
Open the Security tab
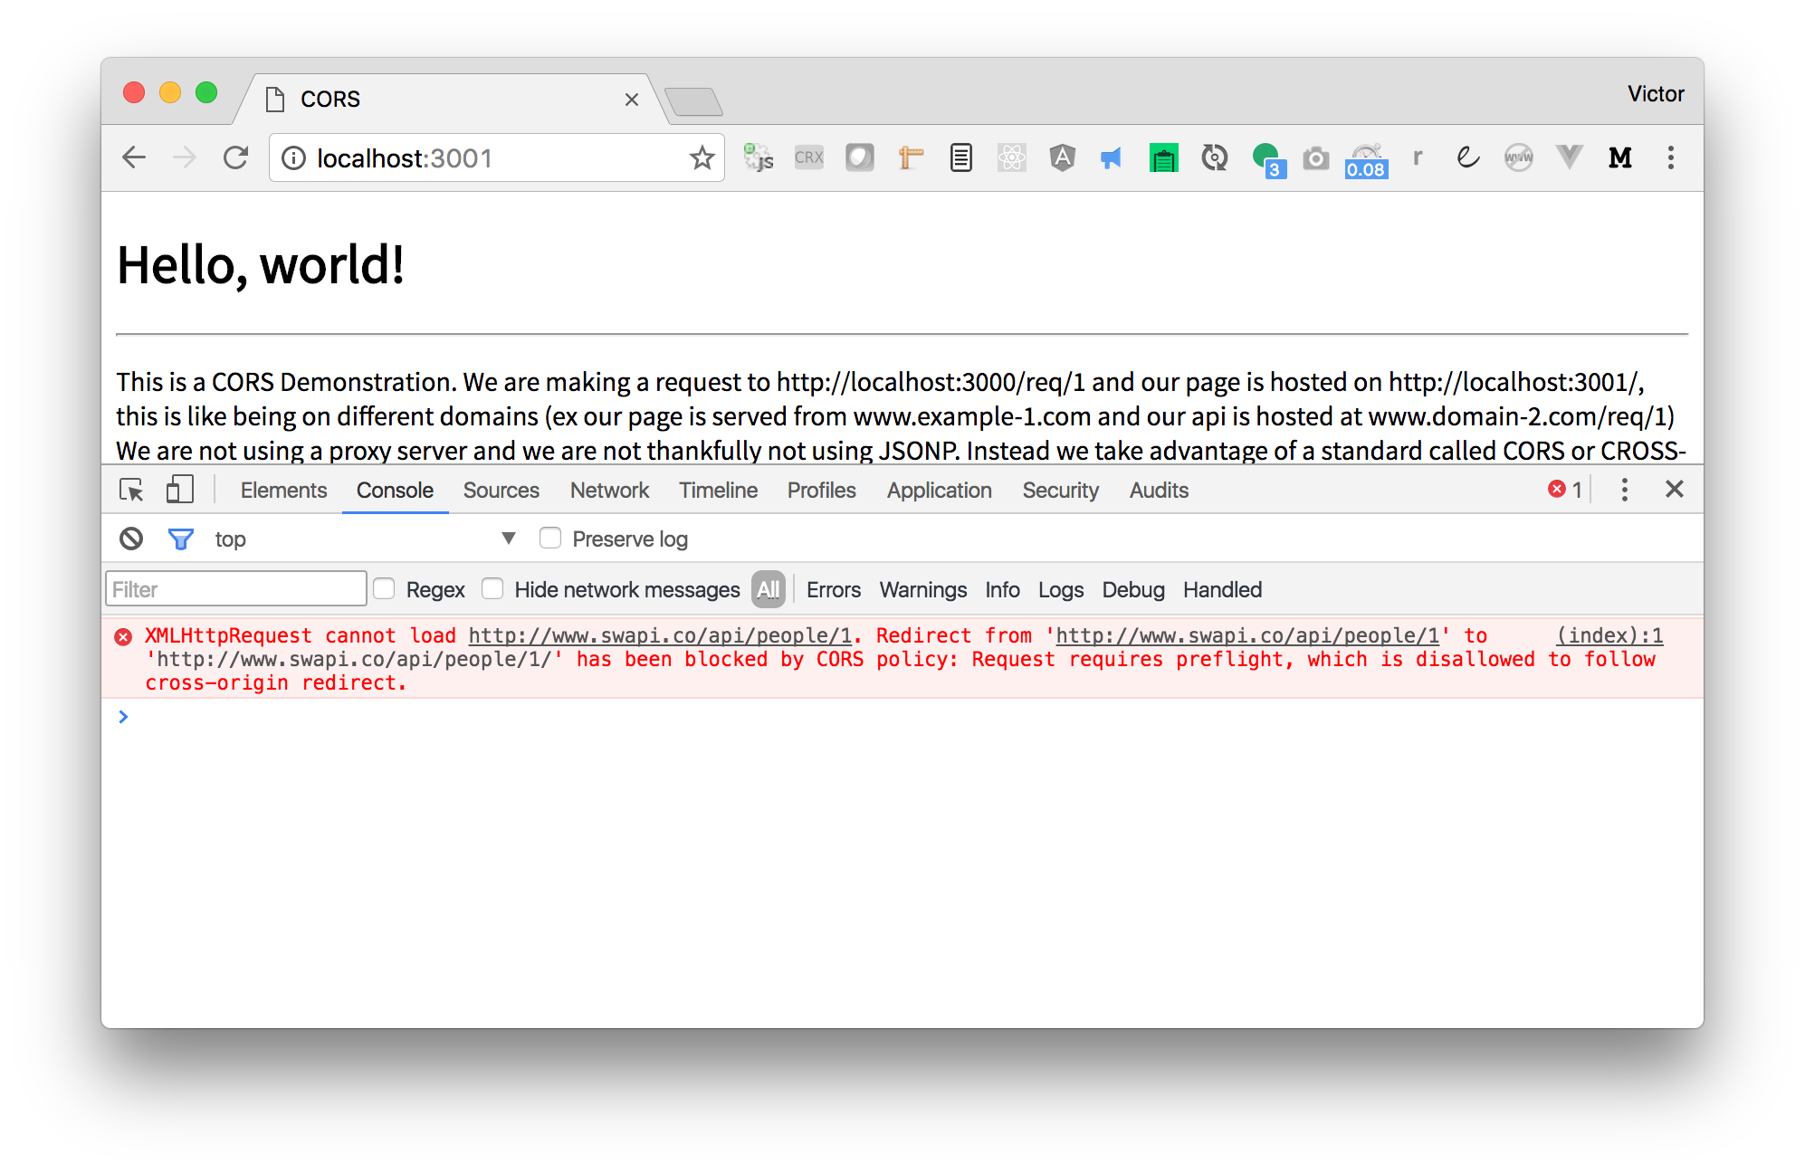click(1060, 490)
